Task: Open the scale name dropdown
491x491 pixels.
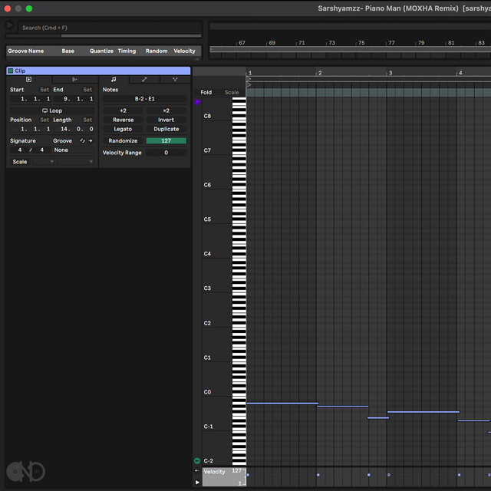Action: (x=77, y=162)
